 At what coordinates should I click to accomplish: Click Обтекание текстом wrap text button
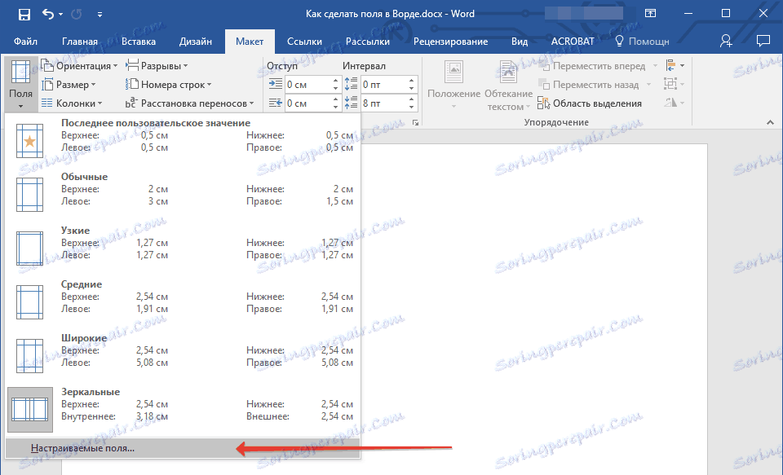point(508,85)
